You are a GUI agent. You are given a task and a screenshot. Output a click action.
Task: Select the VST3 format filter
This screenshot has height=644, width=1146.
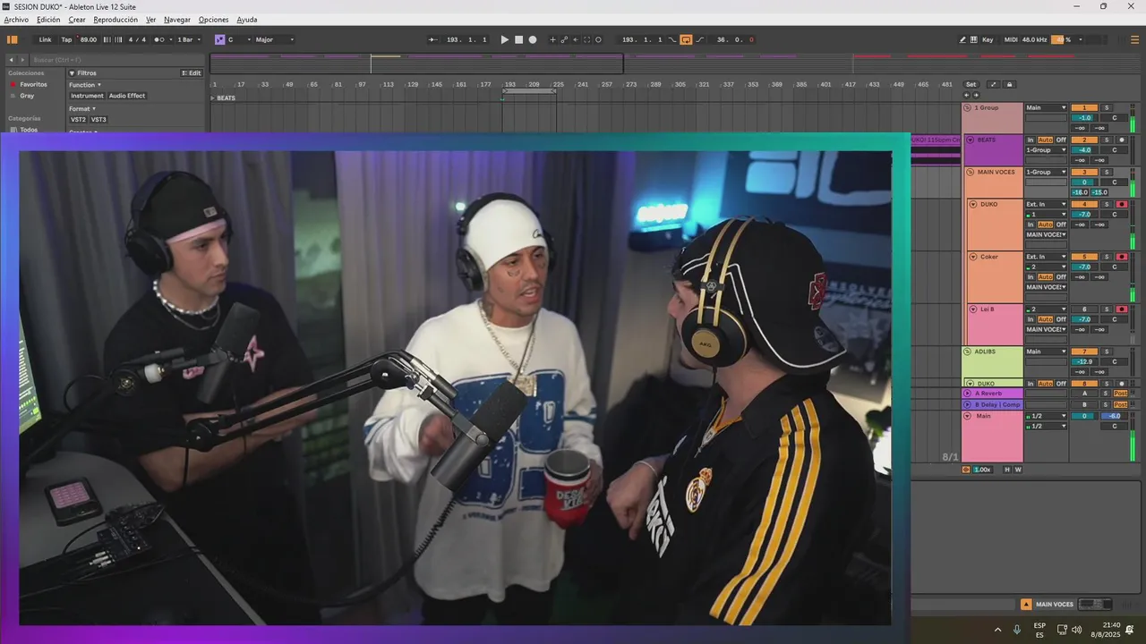pyautogui.click(x=98, y=119)
